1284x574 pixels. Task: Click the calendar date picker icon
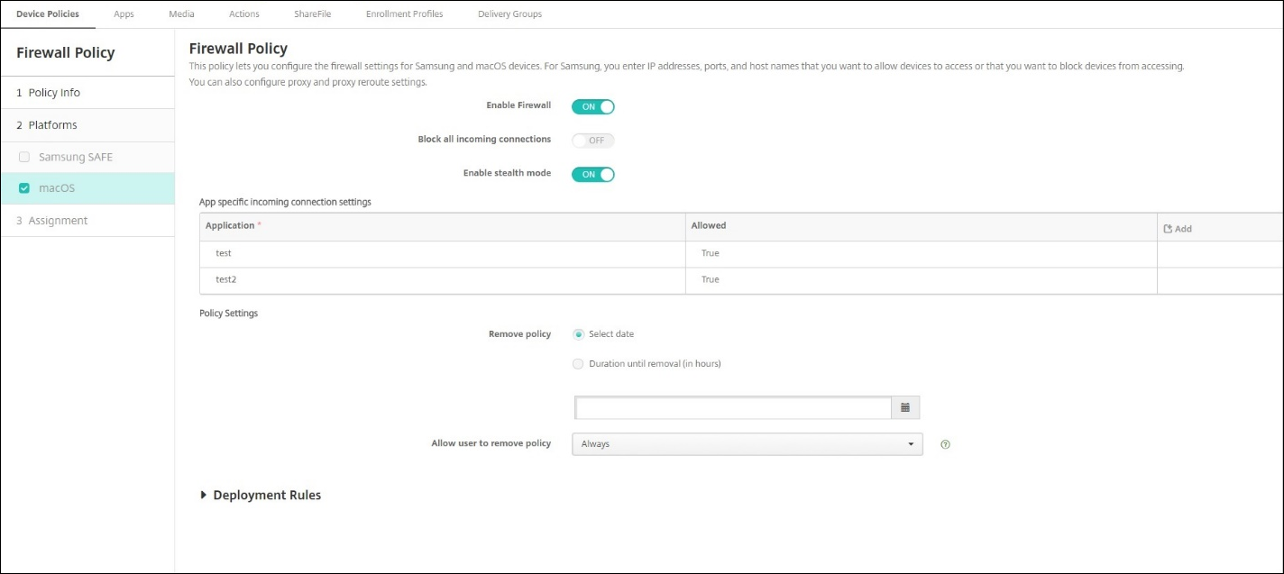904,408
